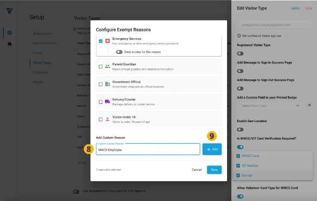The width and height of the screenshot is (317, 201).
Task: Click the Delivery/Courier truck icon
Action: (107, 102)
